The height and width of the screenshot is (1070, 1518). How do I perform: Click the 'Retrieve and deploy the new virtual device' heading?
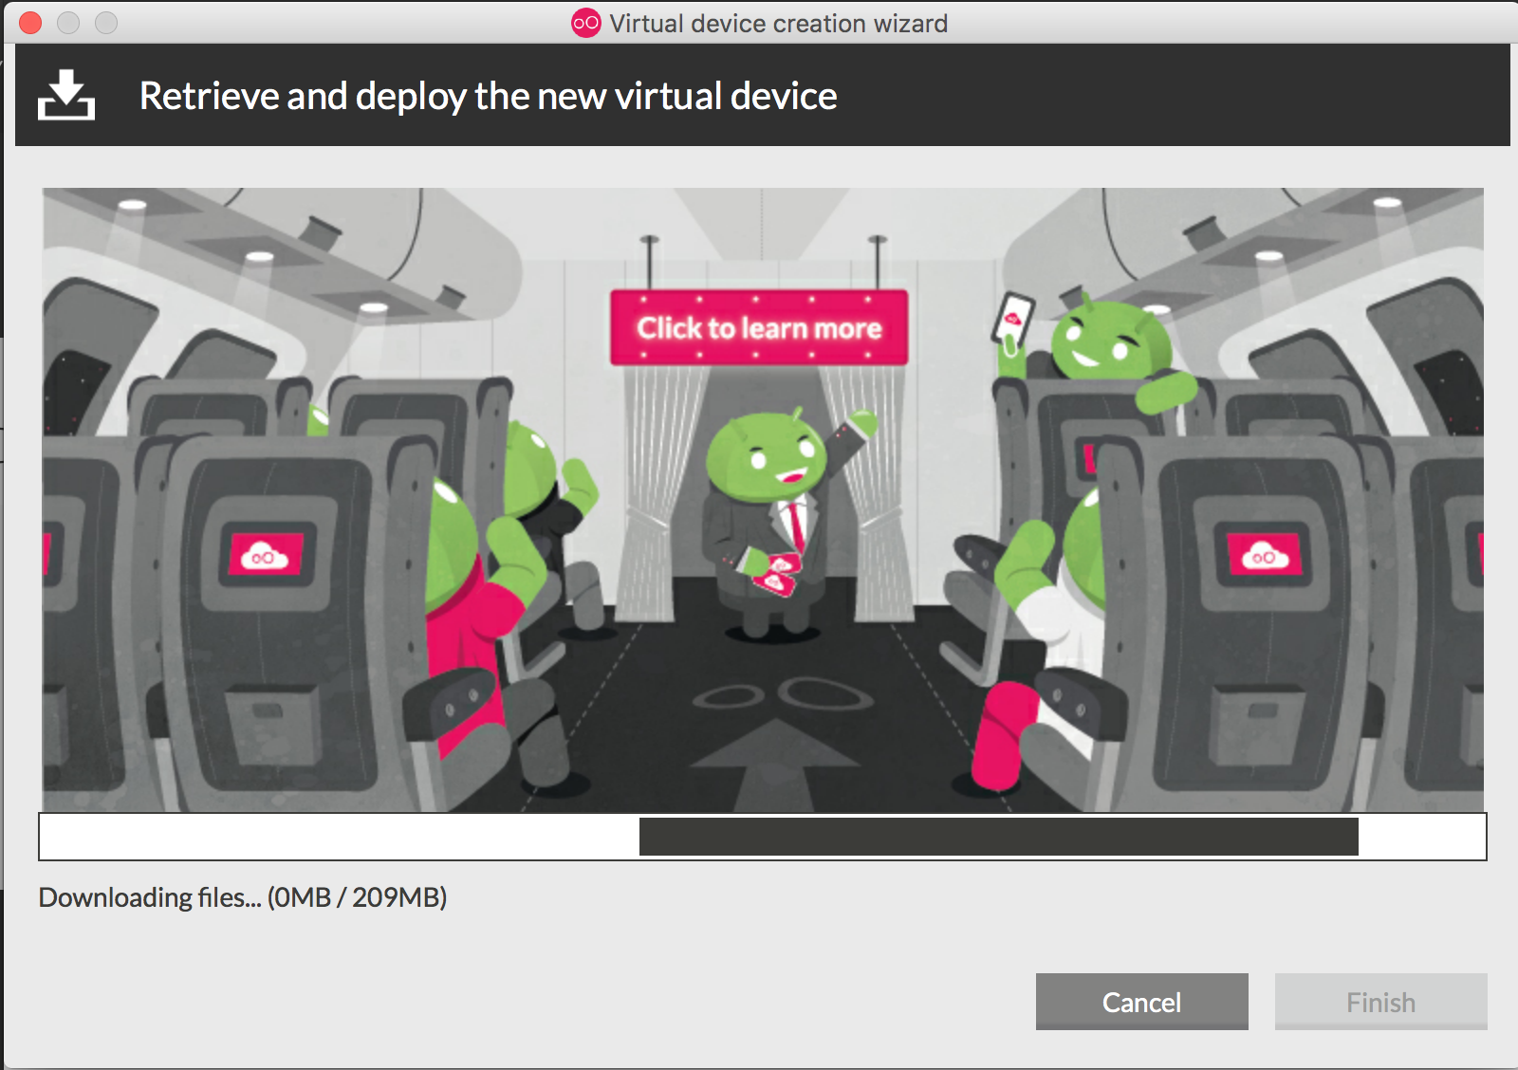click(488, 96)
